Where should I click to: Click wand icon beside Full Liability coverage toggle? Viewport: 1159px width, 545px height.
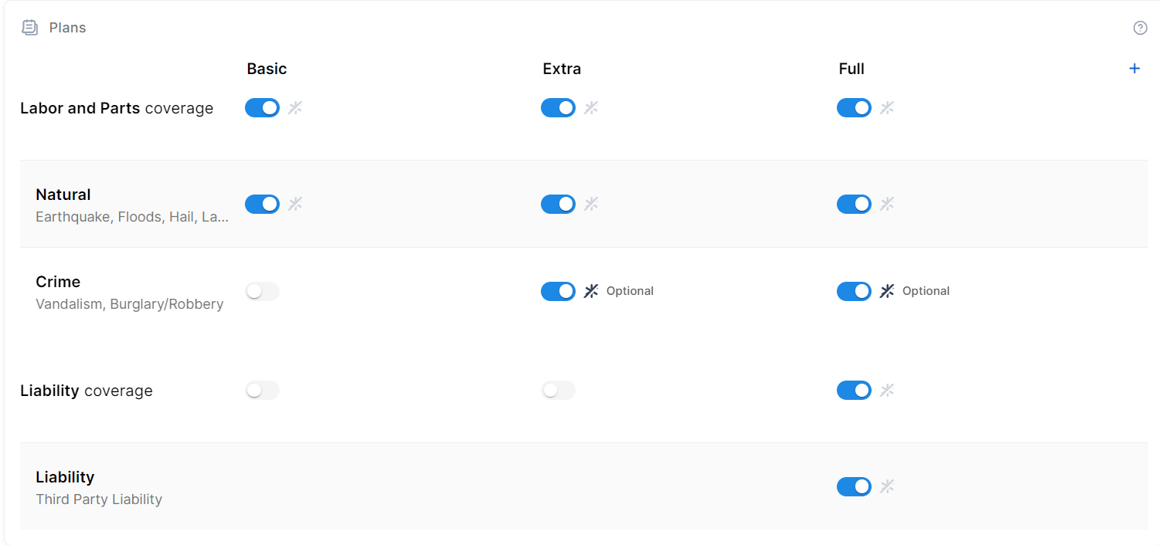point(887,391)
